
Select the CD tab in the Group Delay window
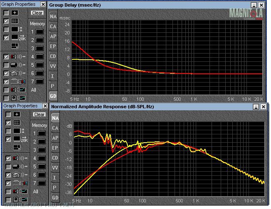coord(53,56)
